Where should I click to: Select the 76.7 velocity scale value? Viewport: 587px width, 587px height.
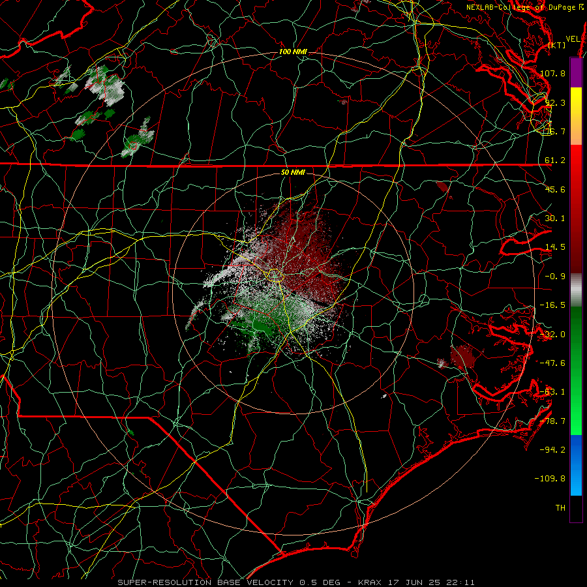coord(555,131)
